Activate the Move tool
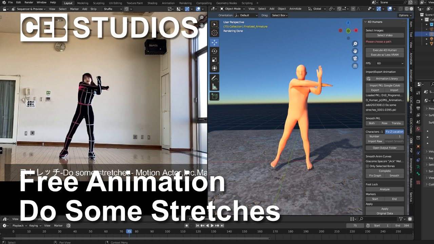The width and height of the screenshot is (434, 244). click(x=214, y=43)
